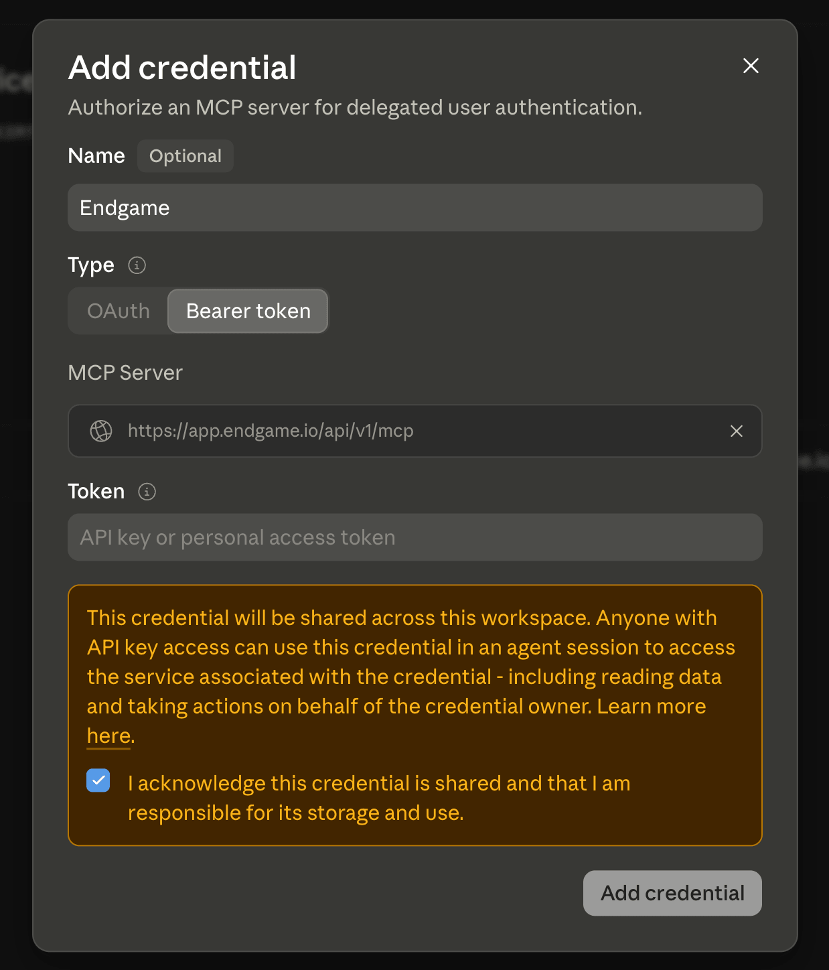The width and height of the screenshot is (829, 970).
Task: Click the I acknowledge this credential text
Action: tap(379, 798)
